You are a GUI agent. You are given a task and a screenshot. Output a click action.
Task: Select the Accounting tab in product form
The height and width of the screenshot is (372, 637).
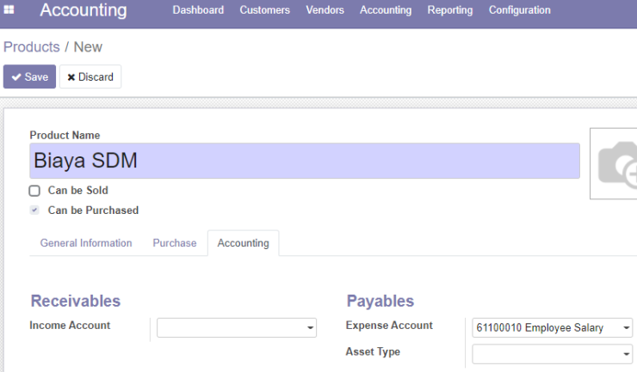(x=244, y=243)
